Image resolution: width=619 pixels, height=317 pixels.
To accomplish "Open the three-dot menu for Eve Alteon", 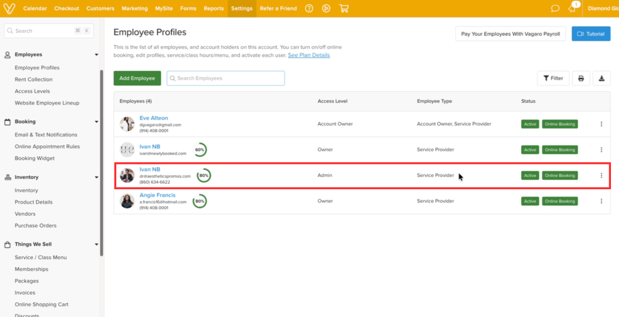I will 601,124.
